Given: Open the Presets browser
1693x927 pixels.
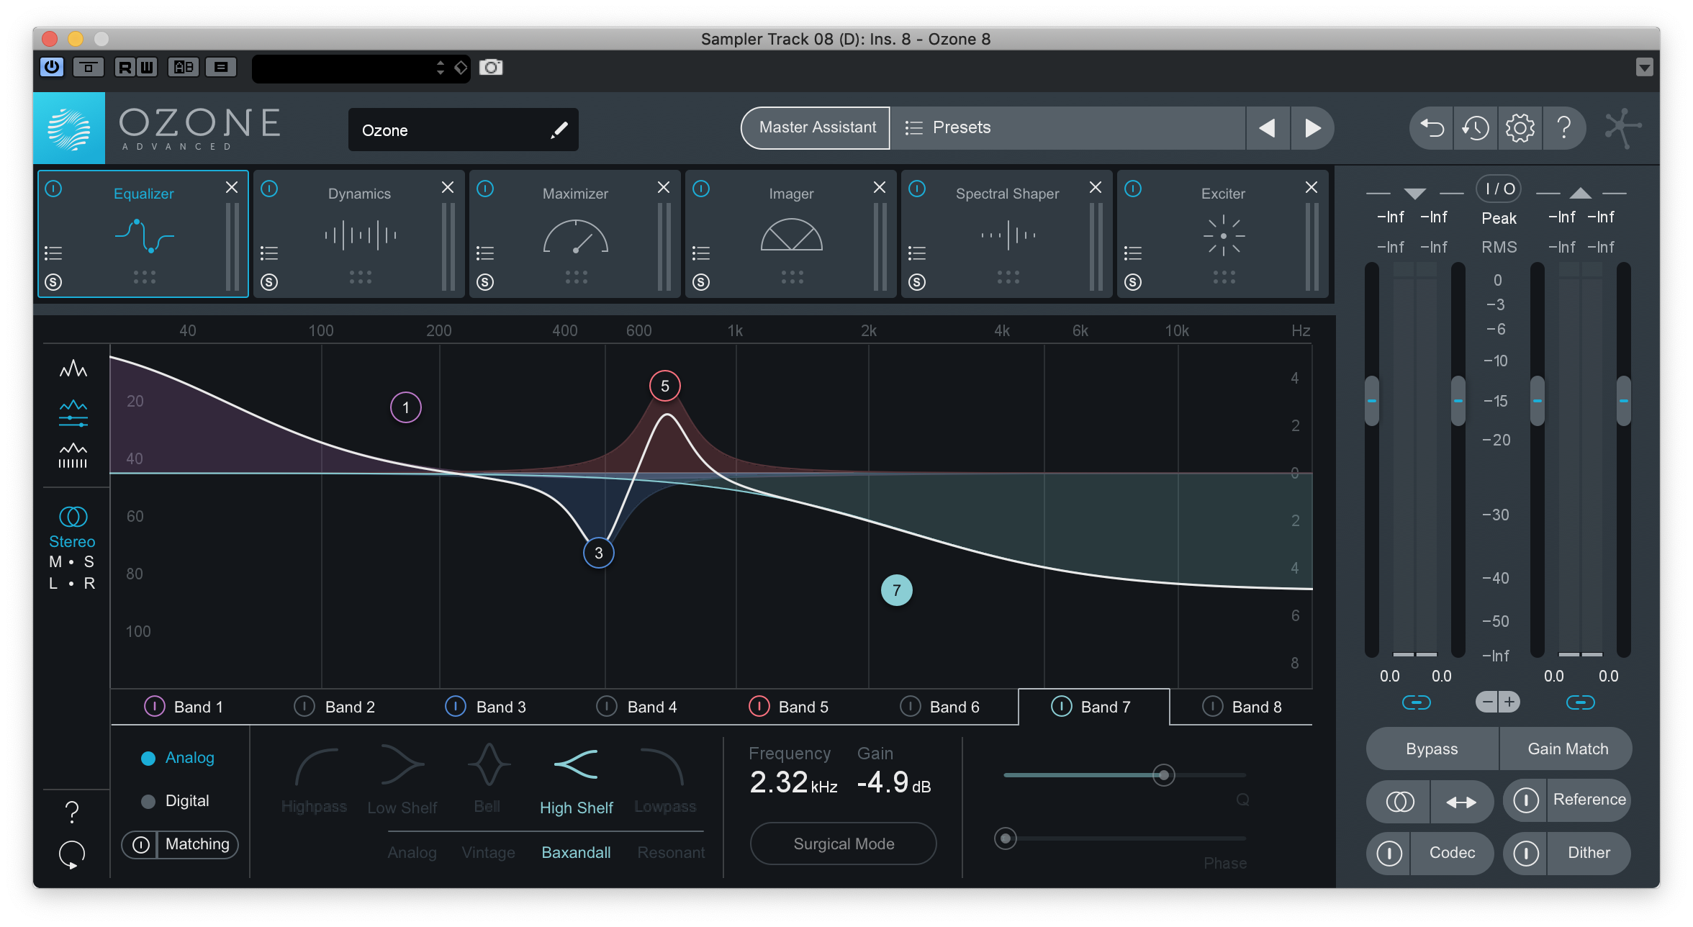Looking at the screenshot, I should coord(1068,127).
